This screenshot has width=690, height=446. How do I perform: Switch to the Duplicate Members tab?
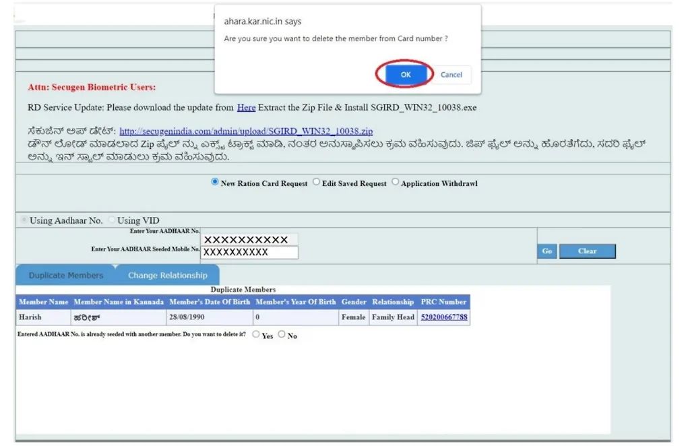[x=65, y=276]
